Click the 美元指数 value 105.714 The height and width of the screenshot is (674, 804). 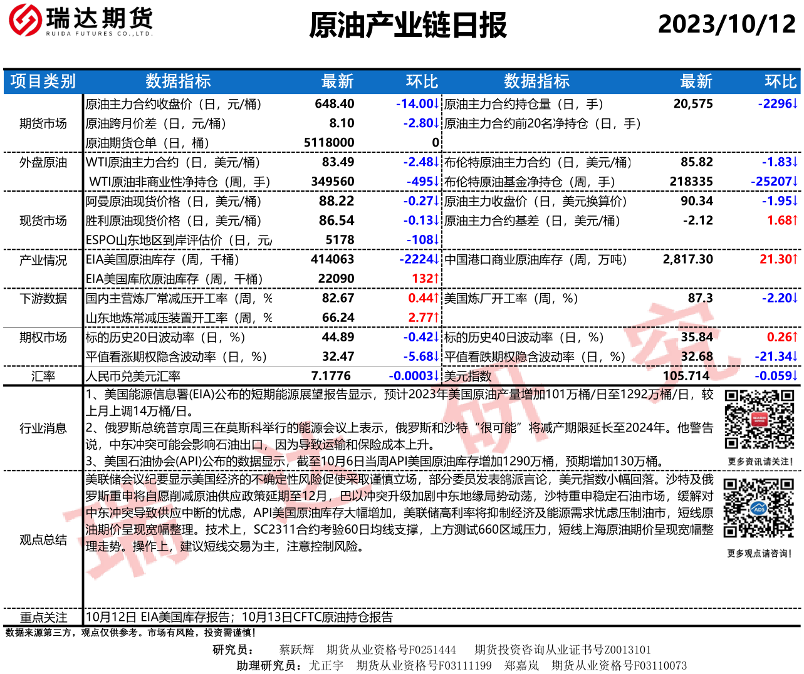coord(686,376)
